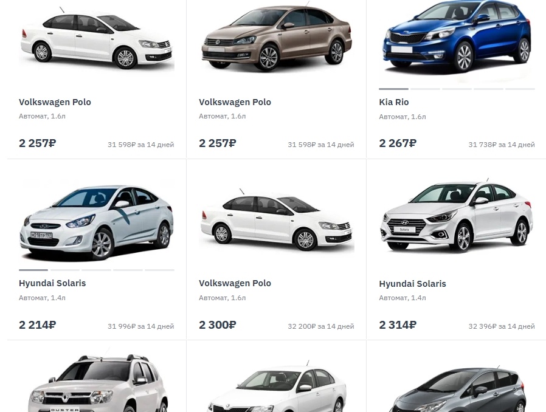Open the Hyundai Solaris 2 214₽ photo
546x412 pixels.
[97, 222]
